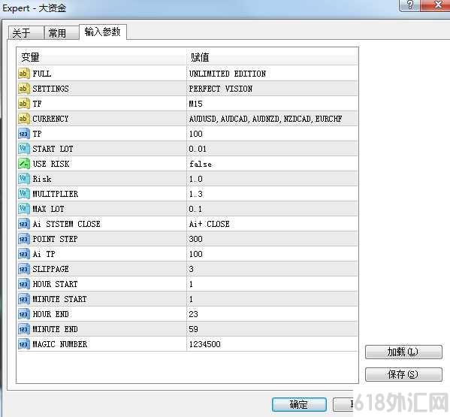Select the 输入参数 tab
Screen dimensions: 450x417
[x=102, y=32]
